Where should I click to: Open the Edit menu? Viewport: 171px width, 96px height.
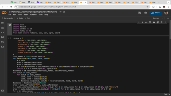[15, 15]
